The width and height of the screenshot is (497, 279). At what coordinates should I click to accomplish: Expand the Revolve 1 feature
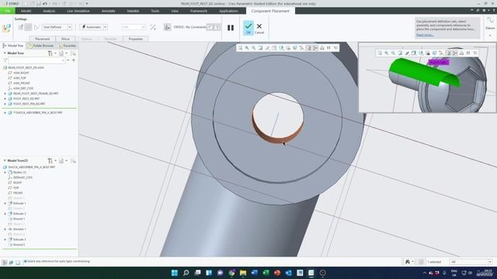[x=5, y=229]
